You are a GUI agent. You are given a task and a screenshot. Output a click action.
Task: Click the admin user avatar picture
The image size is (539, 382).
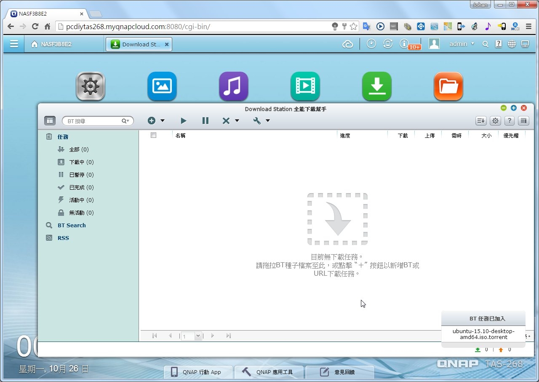click(434, 44)
